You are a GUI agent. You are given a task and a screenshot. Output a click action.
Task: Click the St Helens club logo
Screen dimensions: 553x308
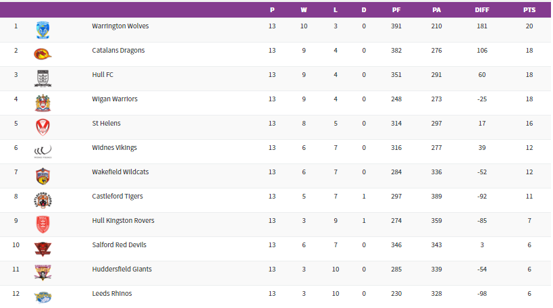[43, 127]
